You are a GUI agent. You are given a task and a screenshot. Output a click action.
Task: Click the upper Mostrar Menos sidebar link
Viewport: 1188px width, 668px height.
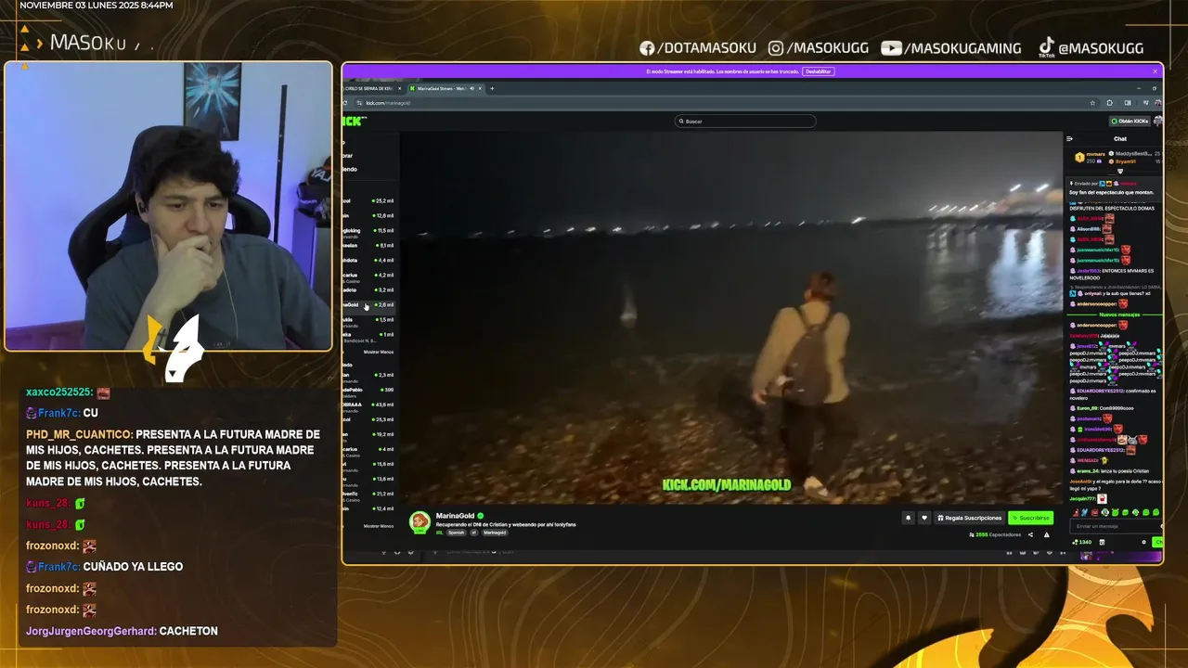(x=378, y=352)
